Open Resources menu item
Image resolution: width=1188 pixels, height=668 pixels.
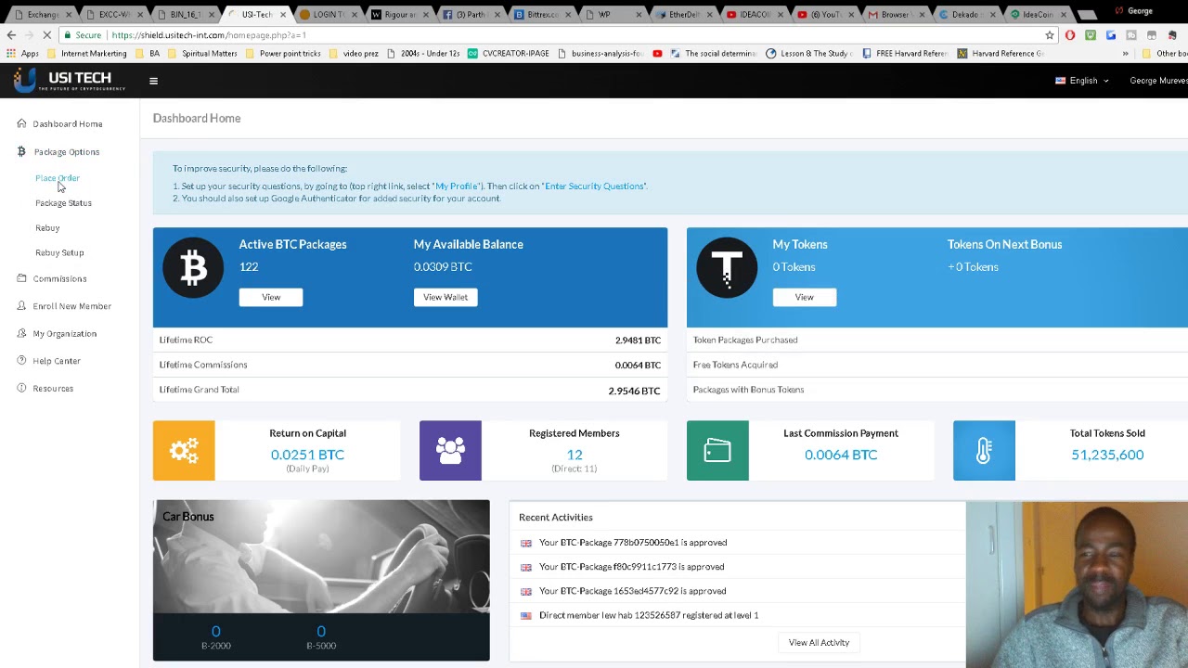point(53,389)
